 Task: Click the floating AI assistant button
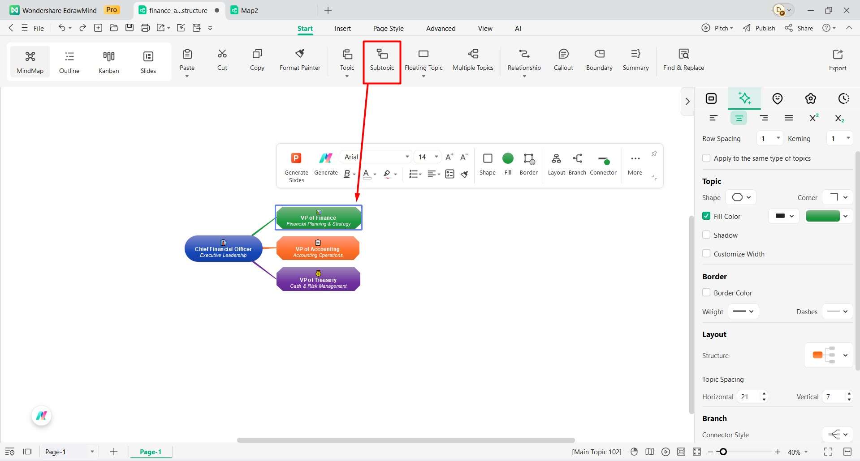[42, 416]
